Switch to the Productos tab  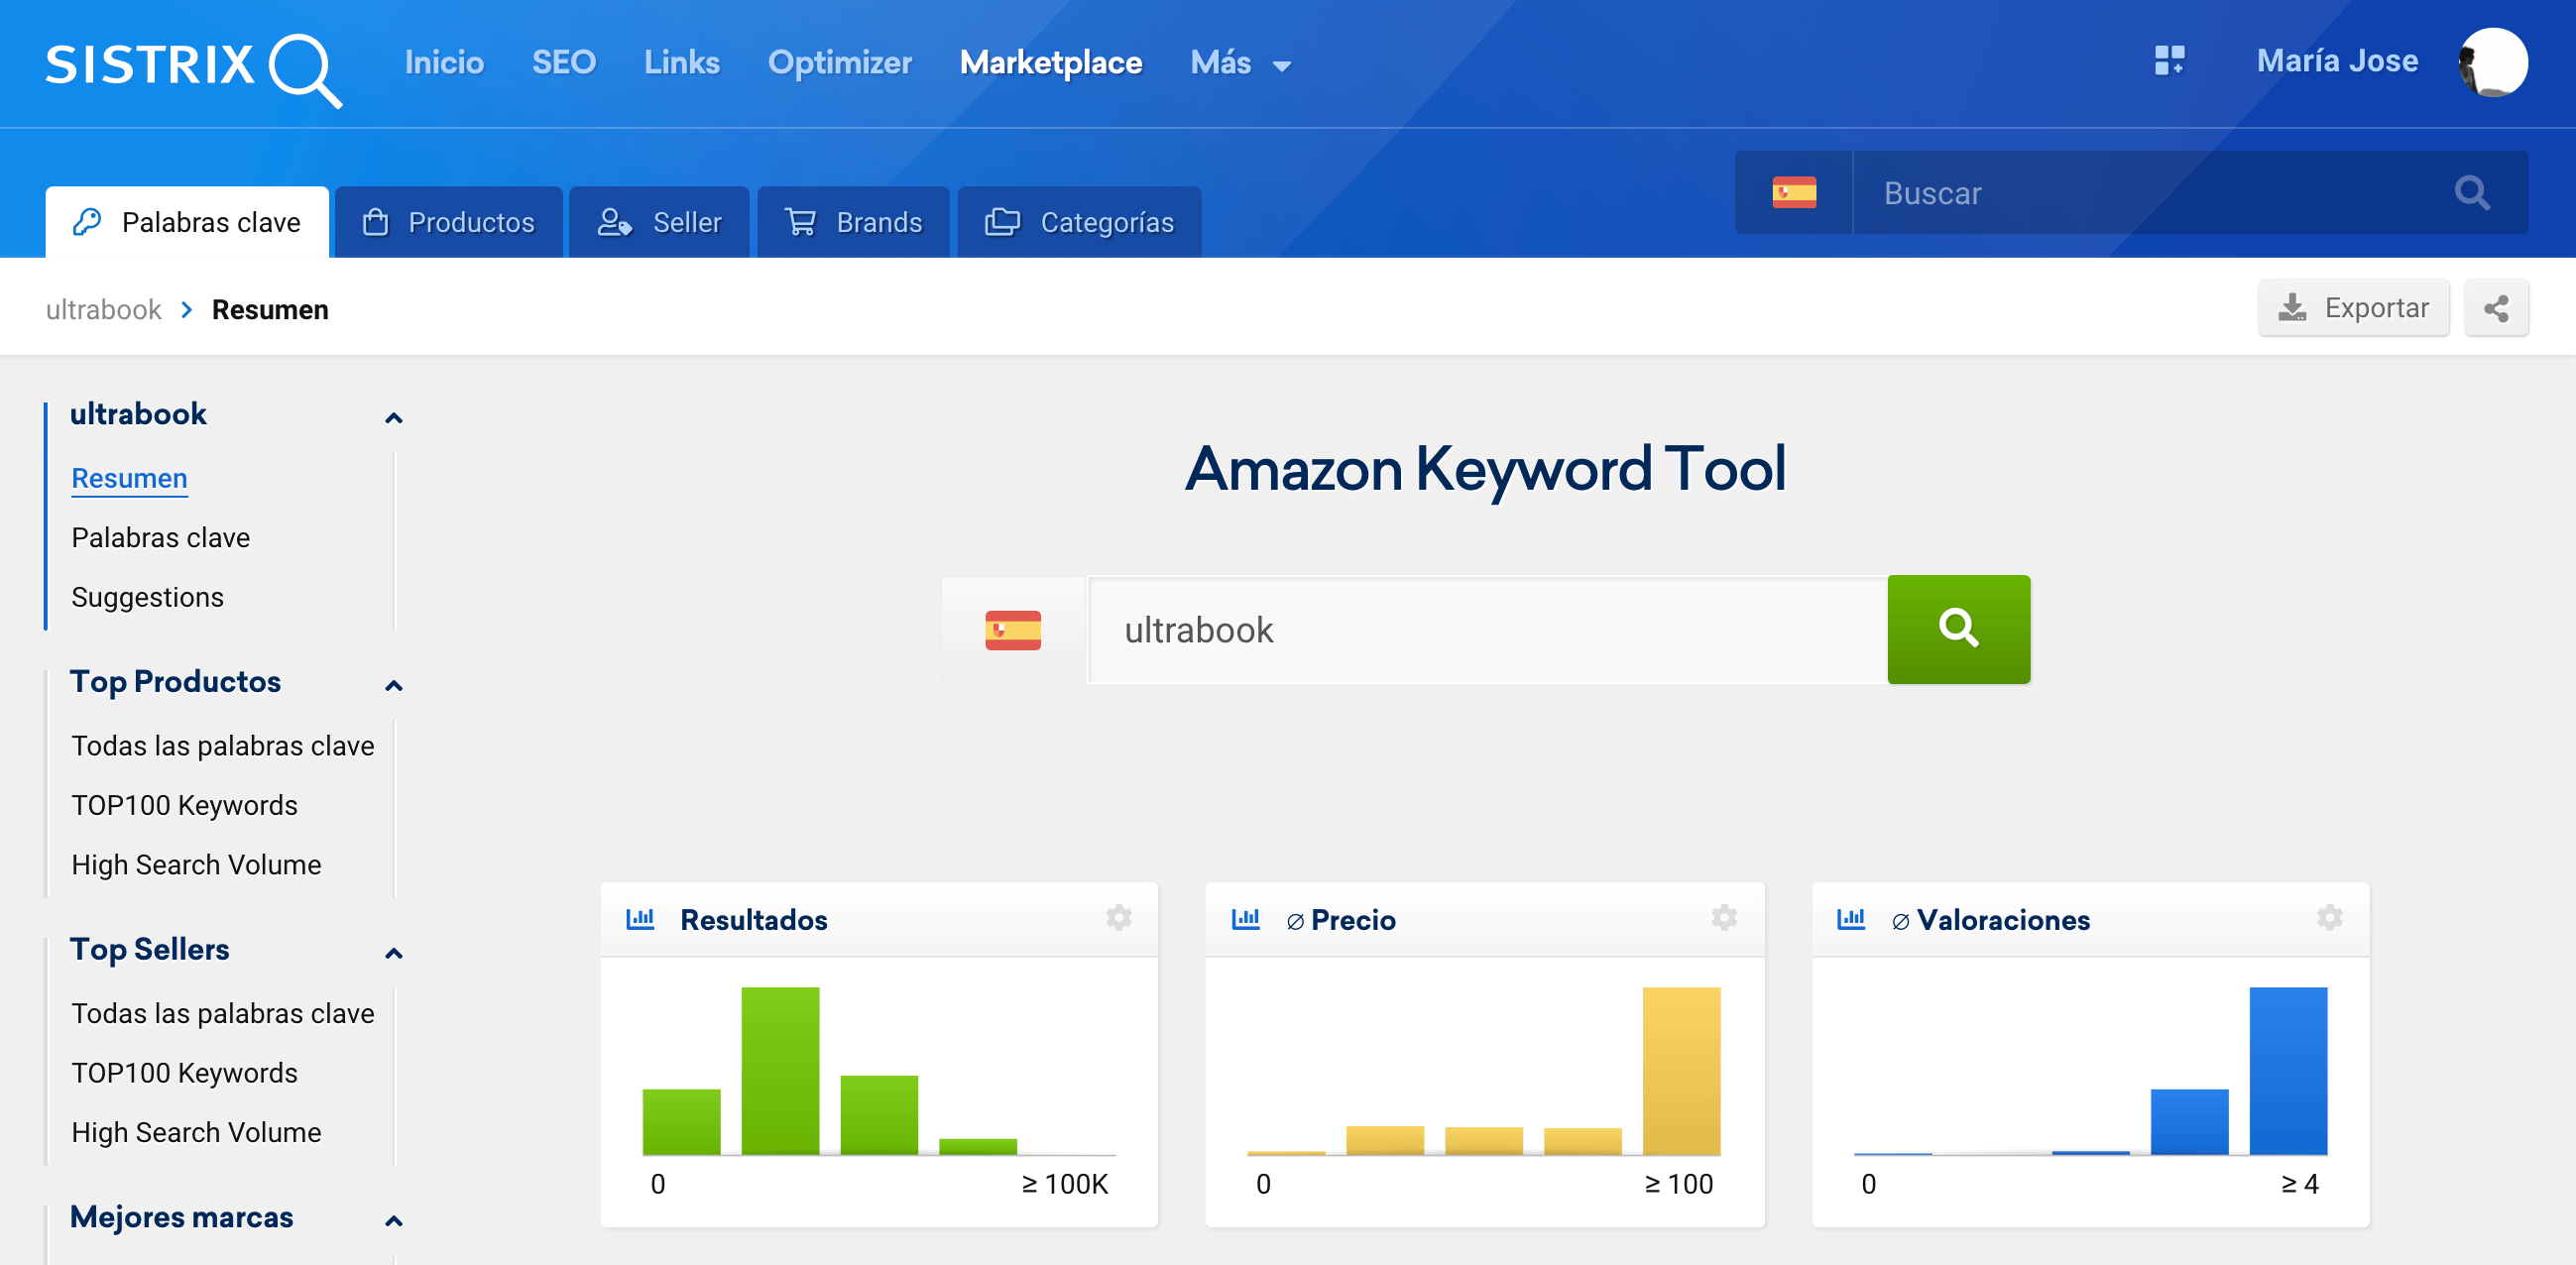pos(449,222)
